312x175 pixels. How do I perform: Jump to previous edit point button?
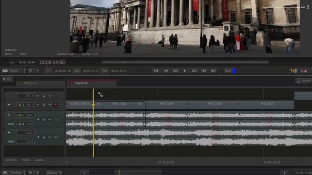tap(166, 71)
